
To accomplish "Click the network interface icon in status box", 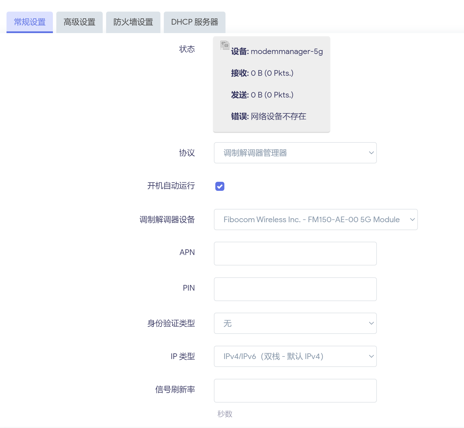I will click(224, 45).
